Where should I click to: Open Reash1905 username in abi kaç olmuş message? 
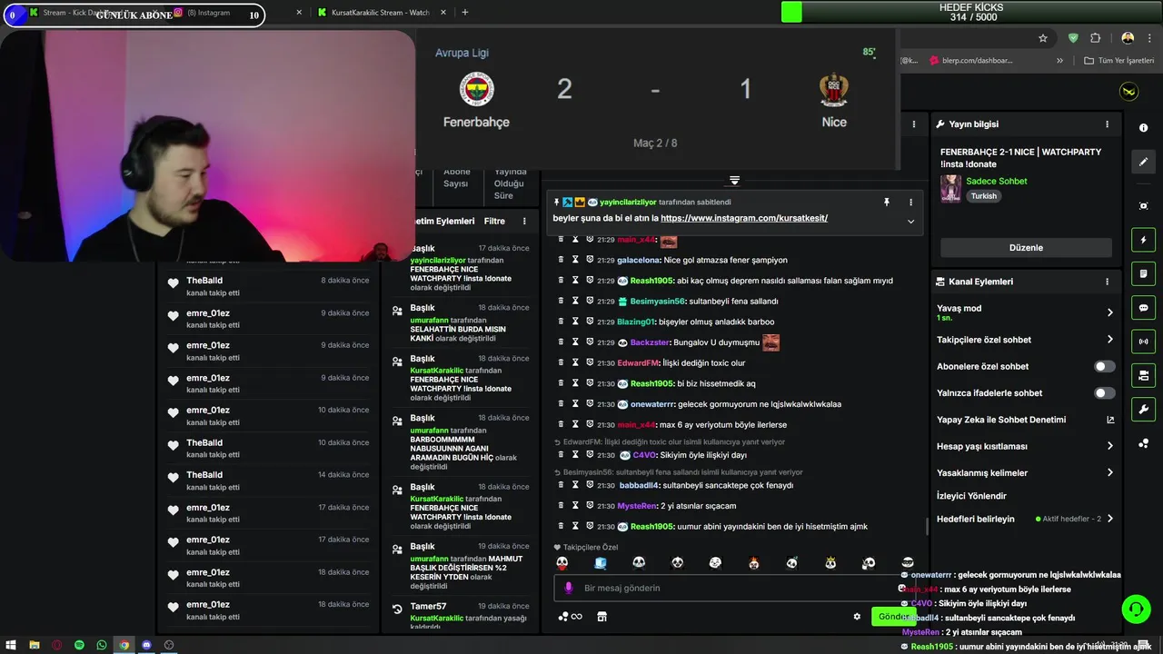(651, 281)
